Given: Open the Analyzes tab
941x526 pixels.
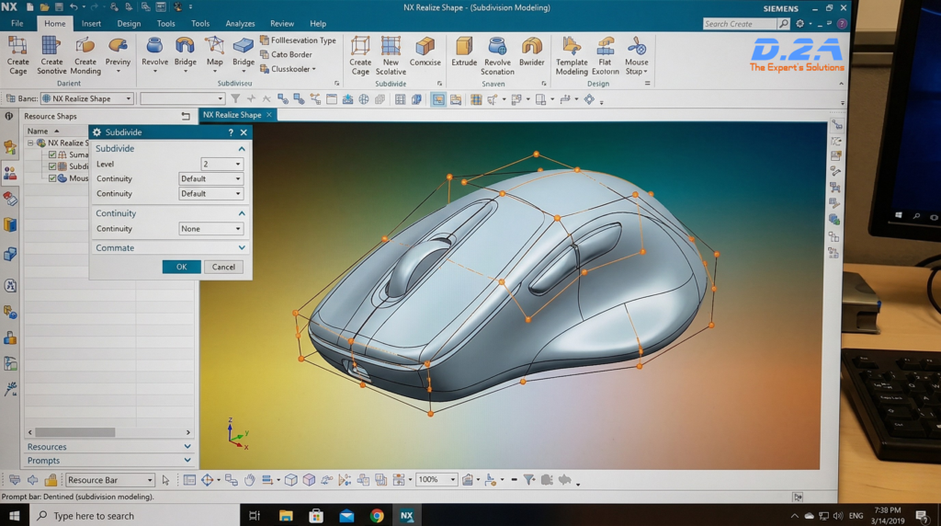Looking at the screenshot, I should tap(240, 23).
